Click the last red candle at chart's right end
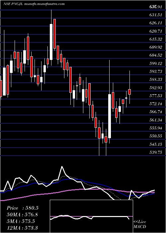The height and width of the screenshot is (233, 166). (x=129, y=92)
